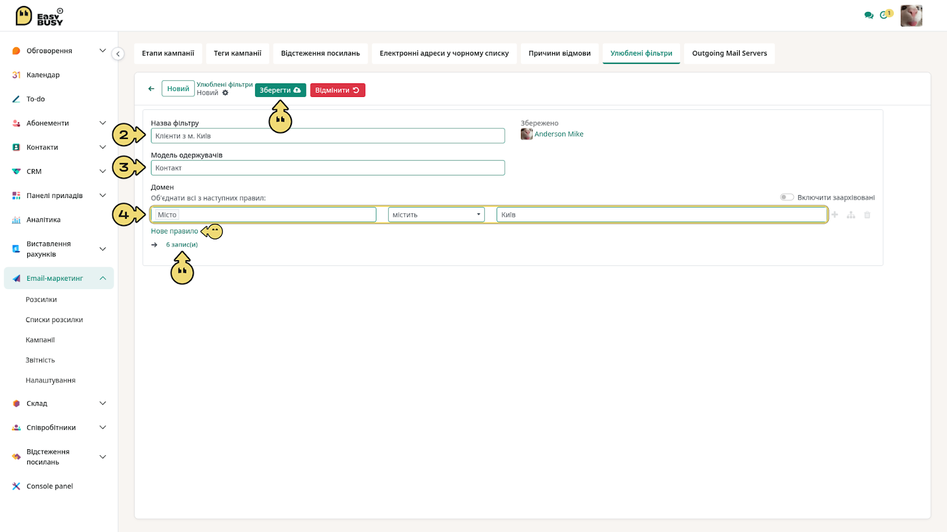Open Розсилки submenu item

pos(41,300)
